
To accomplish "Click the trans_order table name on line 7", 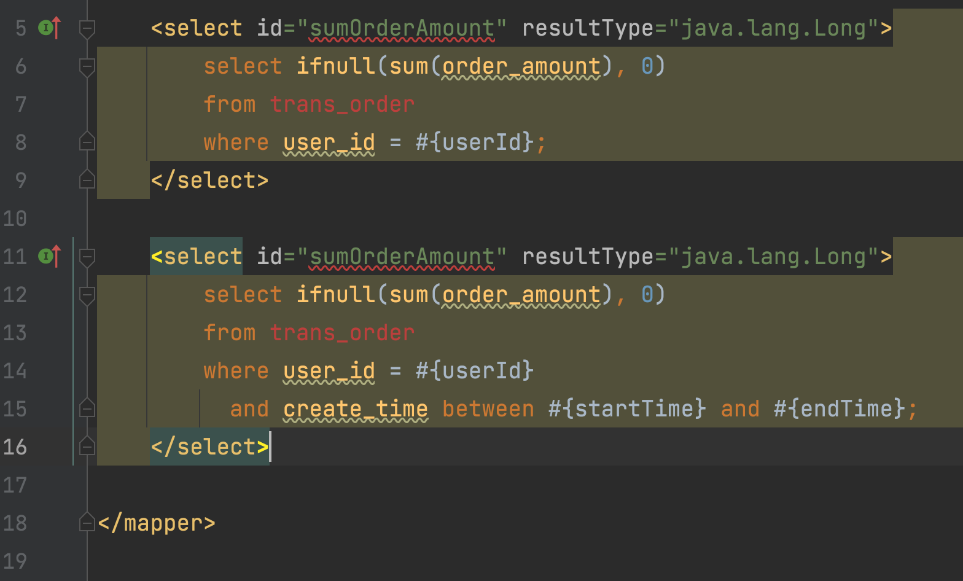I will pos(342,104).
